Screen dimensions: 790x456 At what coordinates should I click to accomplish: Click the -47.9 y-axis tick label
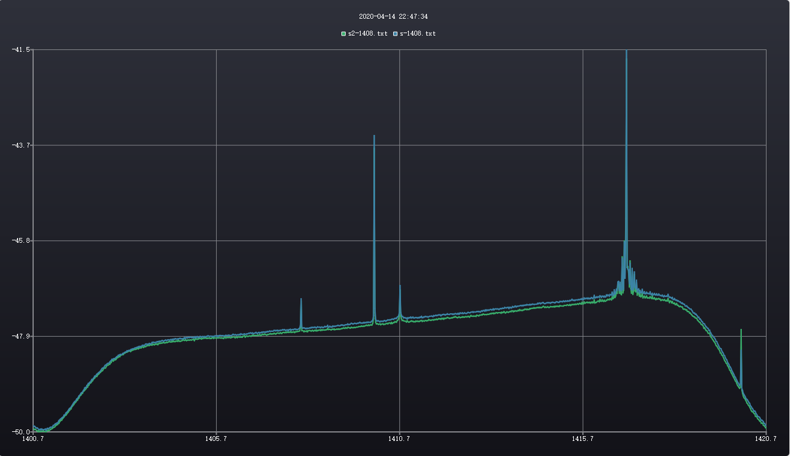21,336
